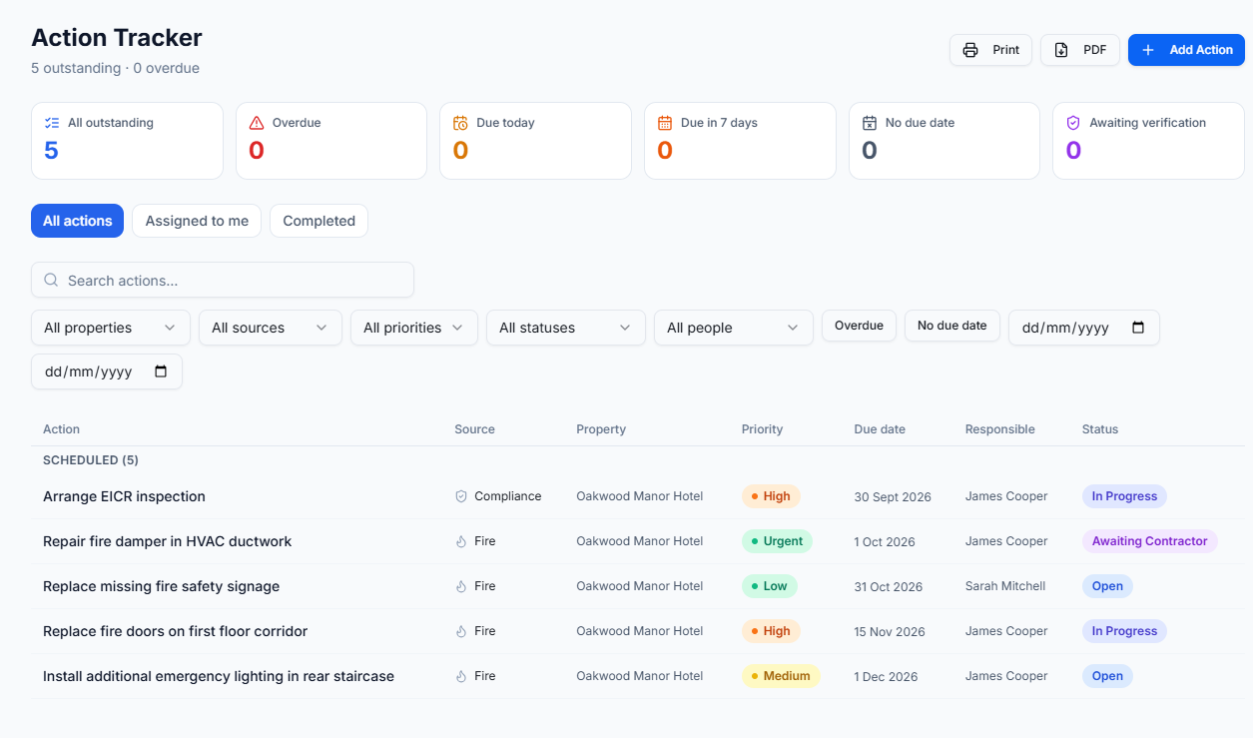Click the Priority column header
The height and width of the screenshot is (738, 1253).
762,429
